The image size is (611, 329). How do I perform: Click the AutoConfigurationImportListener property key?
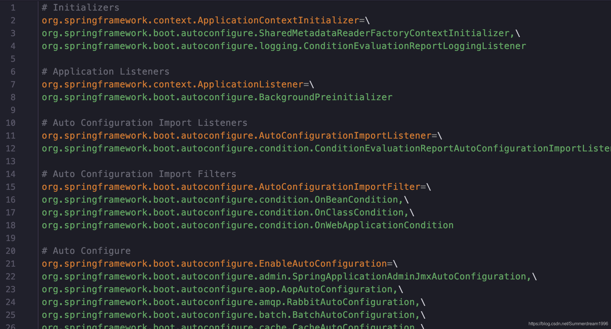(x=236, y=136)
